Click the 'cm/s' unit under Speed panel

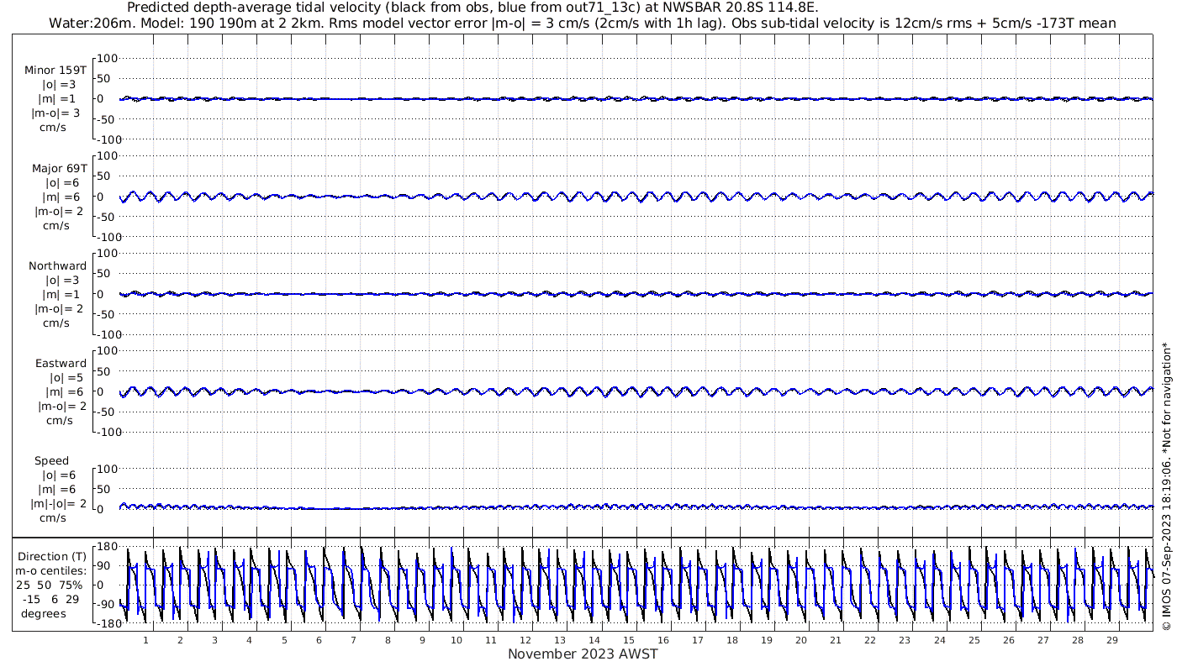[x=54, y=518]
